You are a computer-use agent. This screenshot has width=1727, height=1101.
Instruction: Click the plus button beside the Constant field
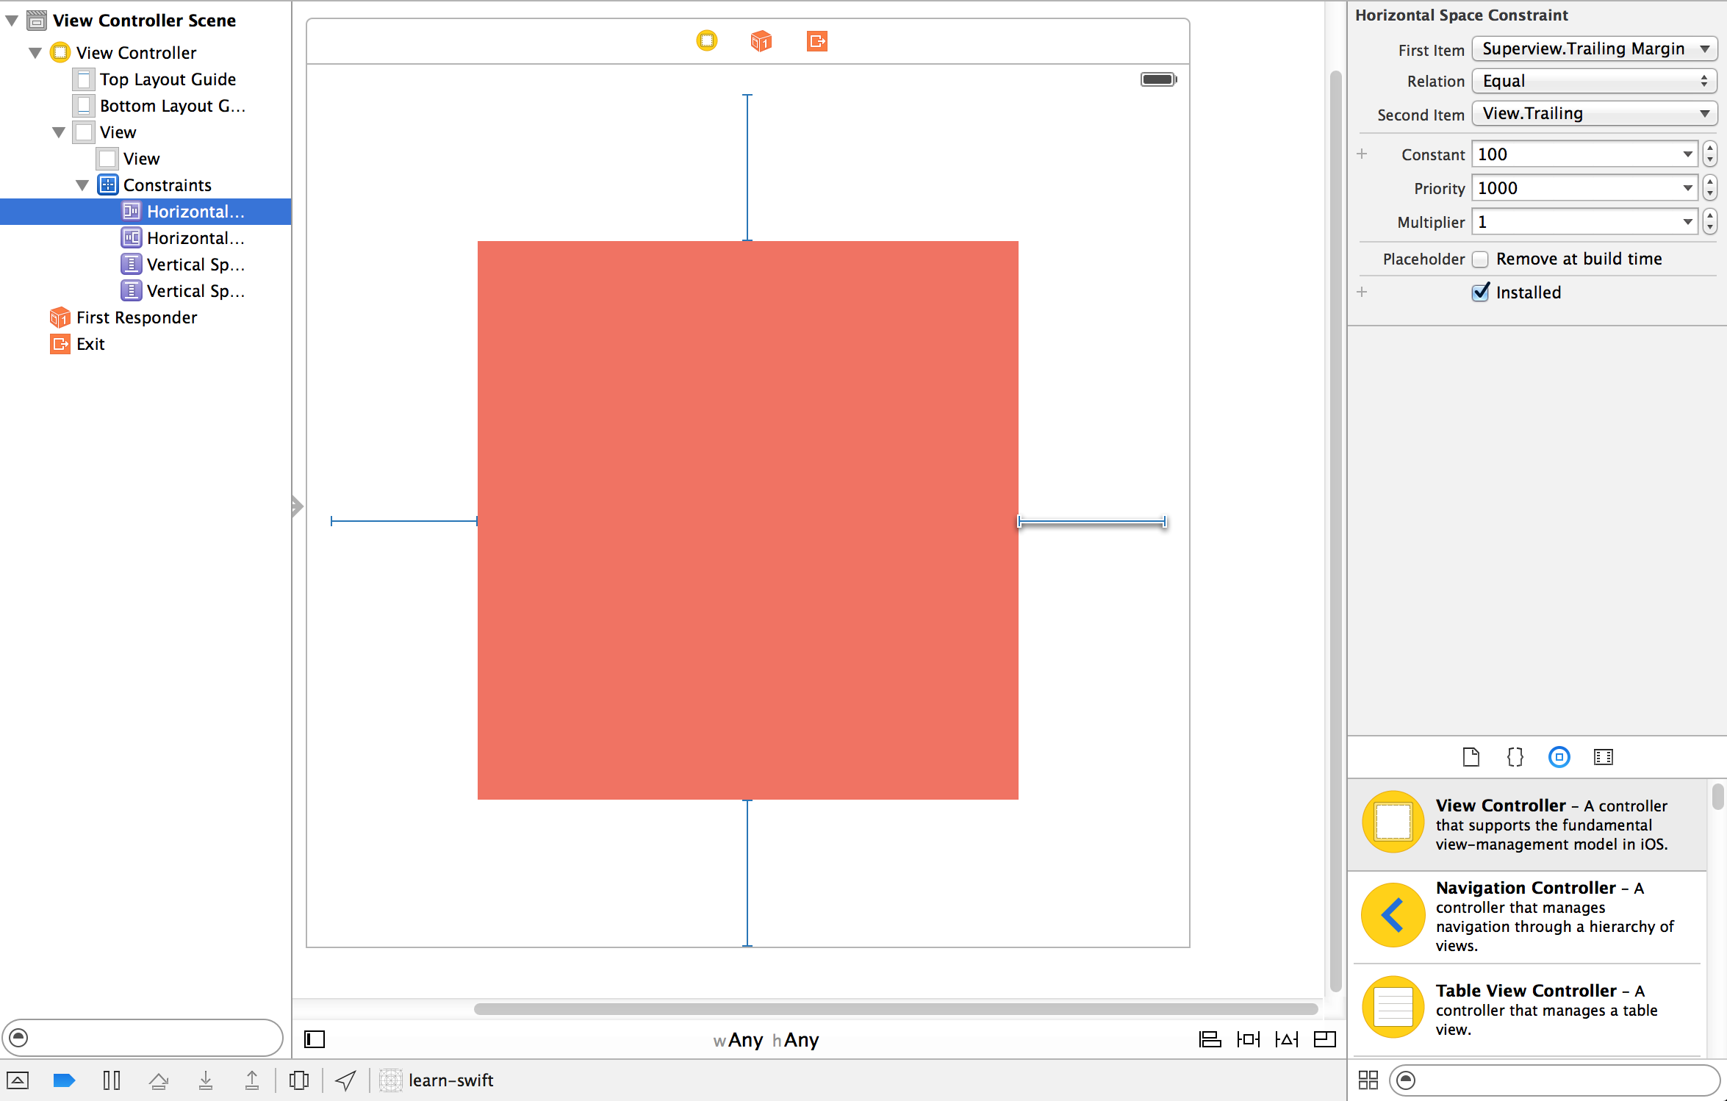1362,154
